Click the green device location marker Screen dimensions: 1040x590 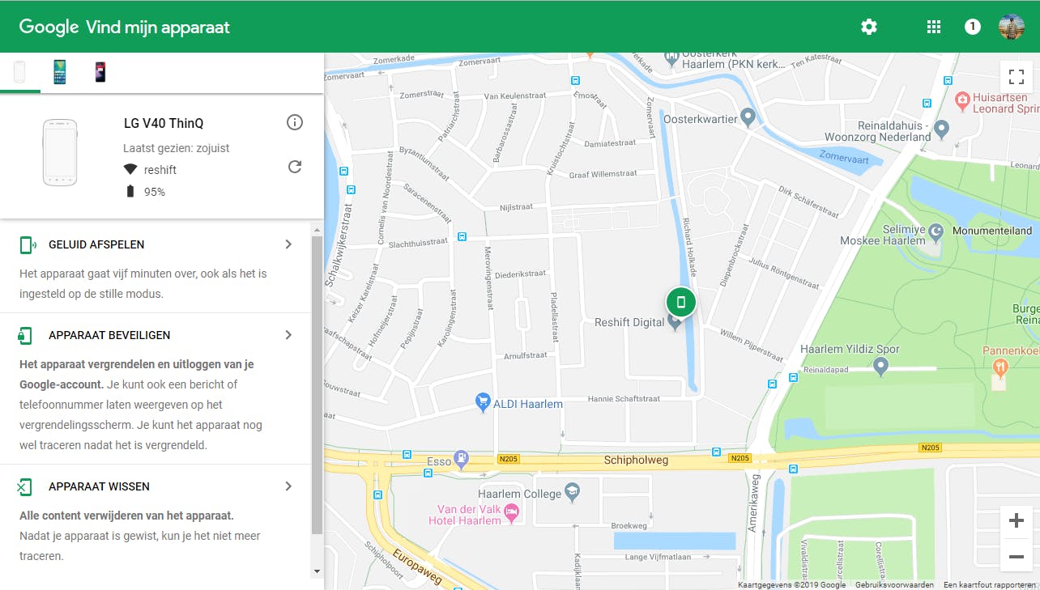[x=681, y=303]
